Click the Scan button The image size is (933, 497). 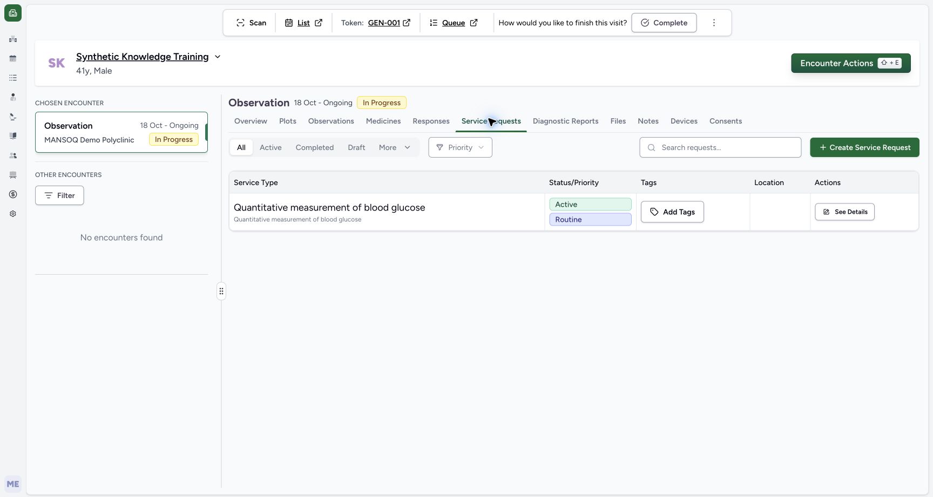[251, 23]
